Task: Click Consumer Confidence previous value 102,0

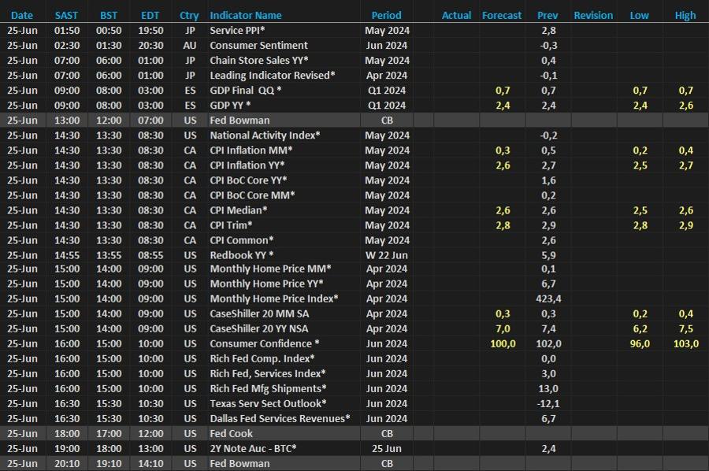Action: [548, 343]
